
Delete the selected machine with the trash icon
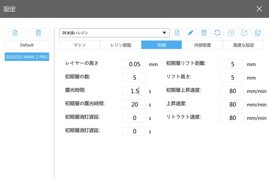tap(39, 33)
